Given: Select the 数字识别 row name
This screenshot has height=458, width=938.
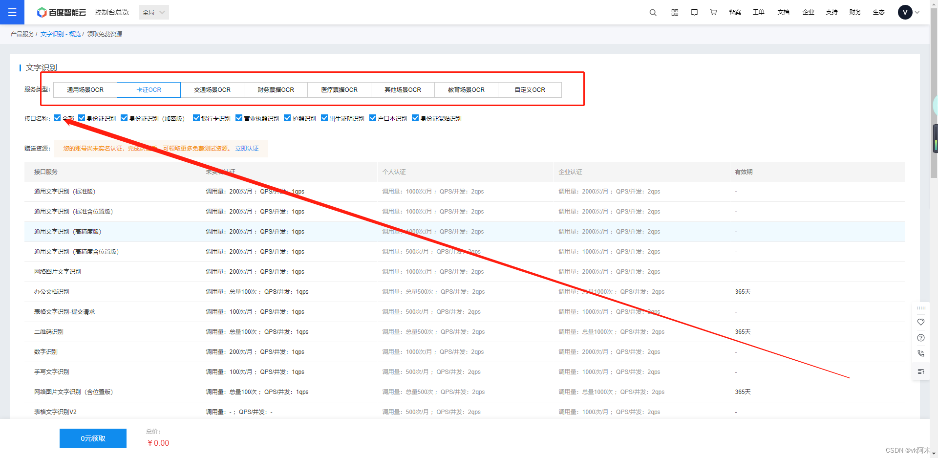Looking at the screenshot, I should [45, 352].
